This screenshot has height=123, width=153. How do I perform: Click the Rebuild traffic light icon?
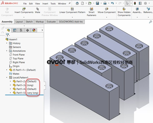(135, 3)
